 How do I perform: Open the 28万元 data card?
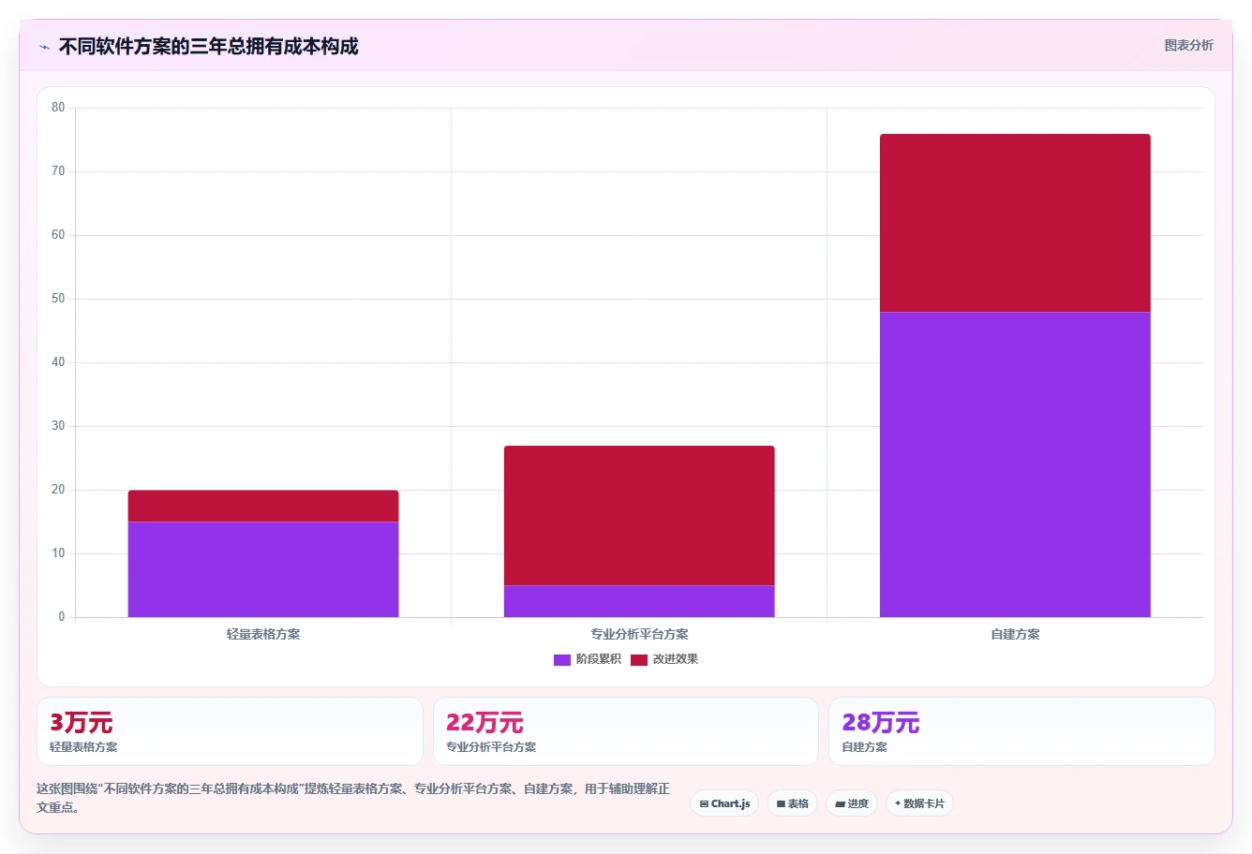pyautogui.click(x=1021, y=731)
